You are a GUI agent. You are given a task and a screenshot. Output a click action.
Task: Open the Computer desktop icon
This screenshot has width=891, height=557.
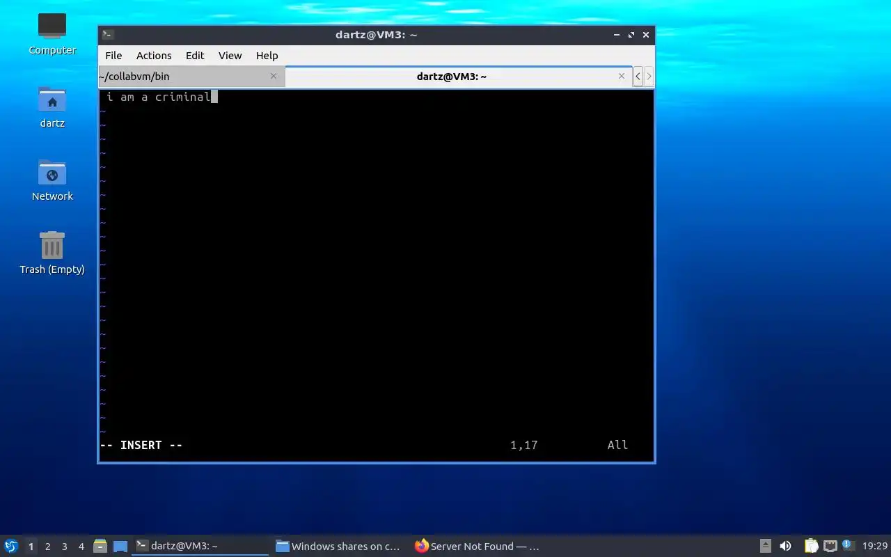[52, 33]
